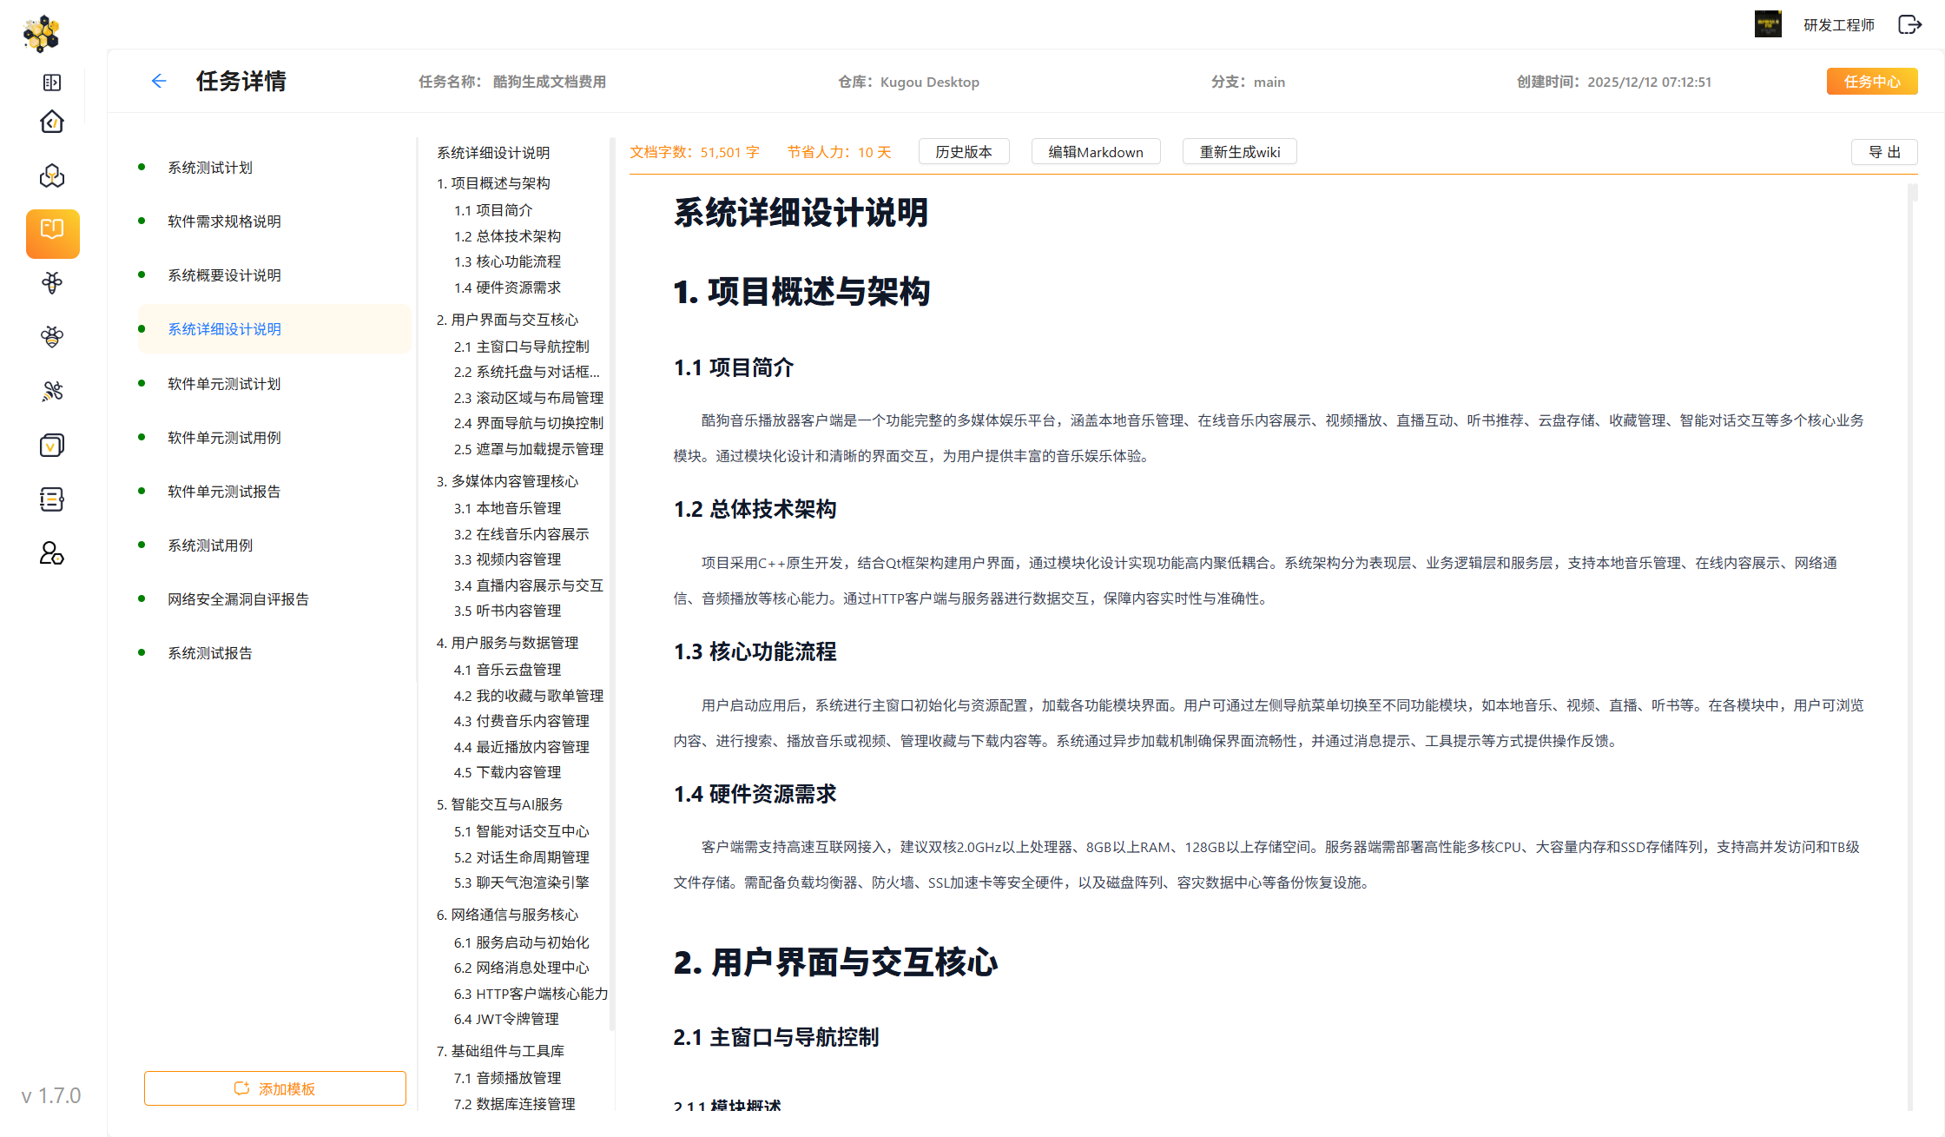Click the back arrow beside 任务详情
This screenshot has width=1945, height=1137.
click(x=159, y=81)
